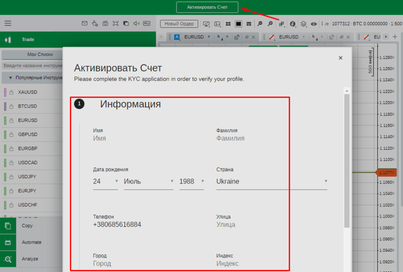403x272 pixels.
Task: Switch language with the RU icon
Action: click(147, 23)
